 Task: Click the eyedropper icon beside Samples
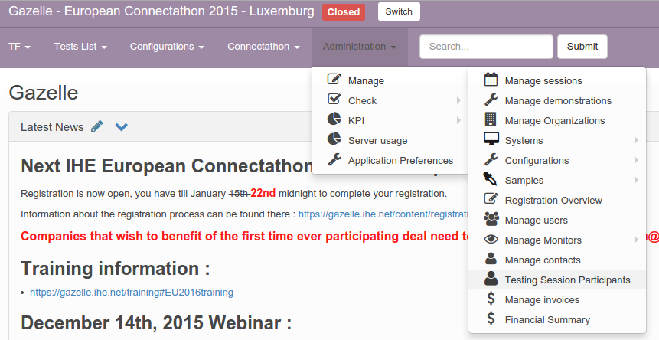491,179
